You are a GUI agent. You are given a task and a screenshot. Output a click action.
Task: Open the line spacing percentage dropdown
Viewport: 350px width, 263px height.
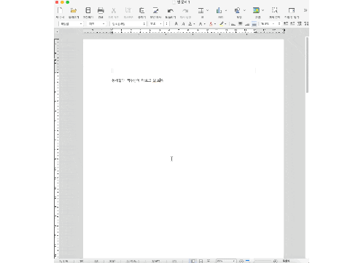(x=268, y=24)
